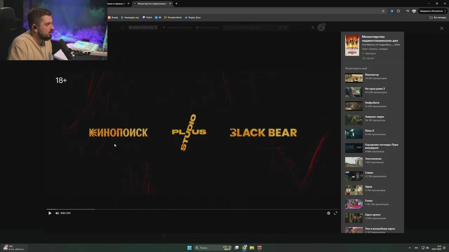Open the Boosty bookmark
This screenshot has width=449, height=252.
coord(113,17)
